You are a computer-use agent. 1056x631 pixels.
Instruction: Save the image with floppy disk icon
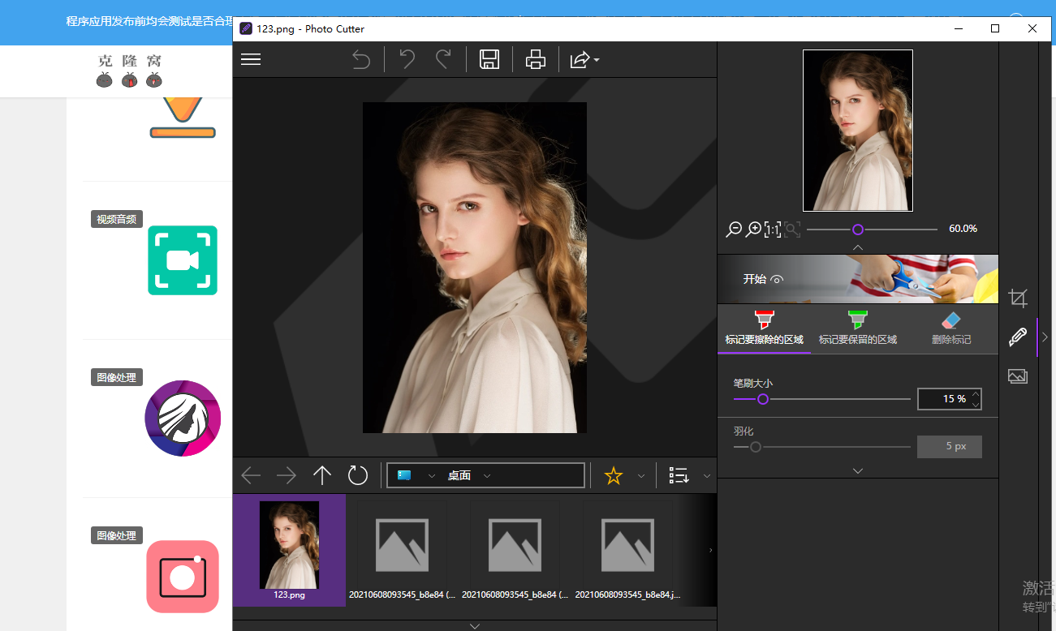[x=489, y=59]
